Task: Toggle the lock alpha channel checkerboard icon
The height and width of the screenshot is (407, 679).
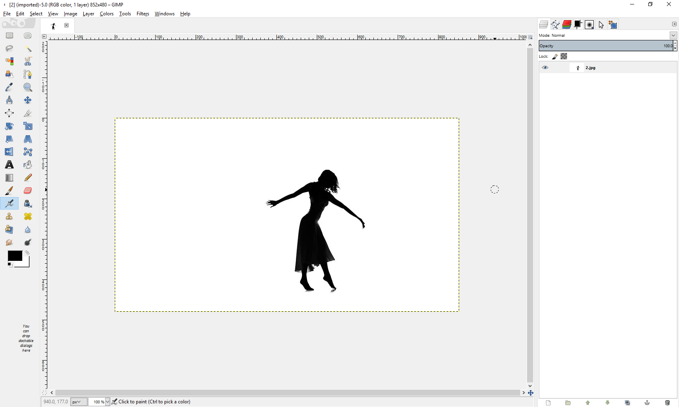Action: (564, 57)
